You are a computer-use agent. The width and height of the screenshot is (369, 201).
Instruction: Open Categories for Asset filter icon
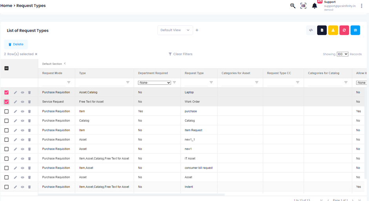[257, 82]
